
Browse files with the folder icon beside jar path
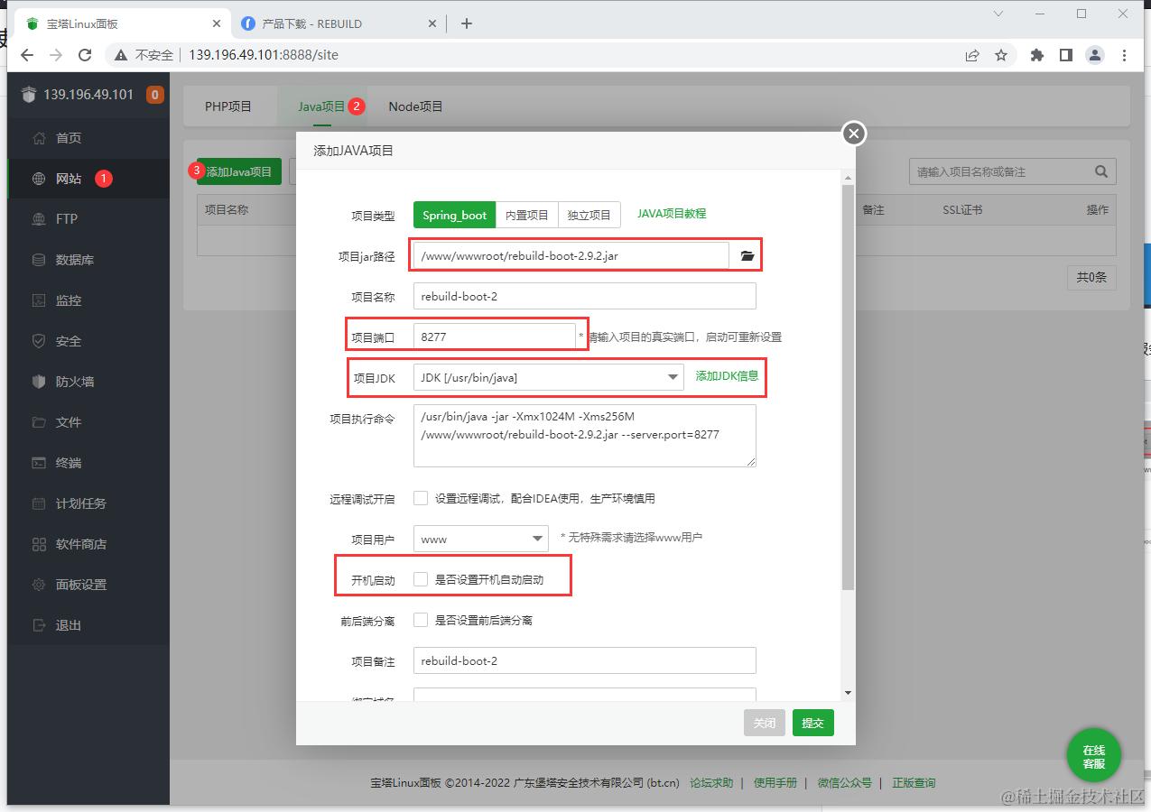[747, 255]
